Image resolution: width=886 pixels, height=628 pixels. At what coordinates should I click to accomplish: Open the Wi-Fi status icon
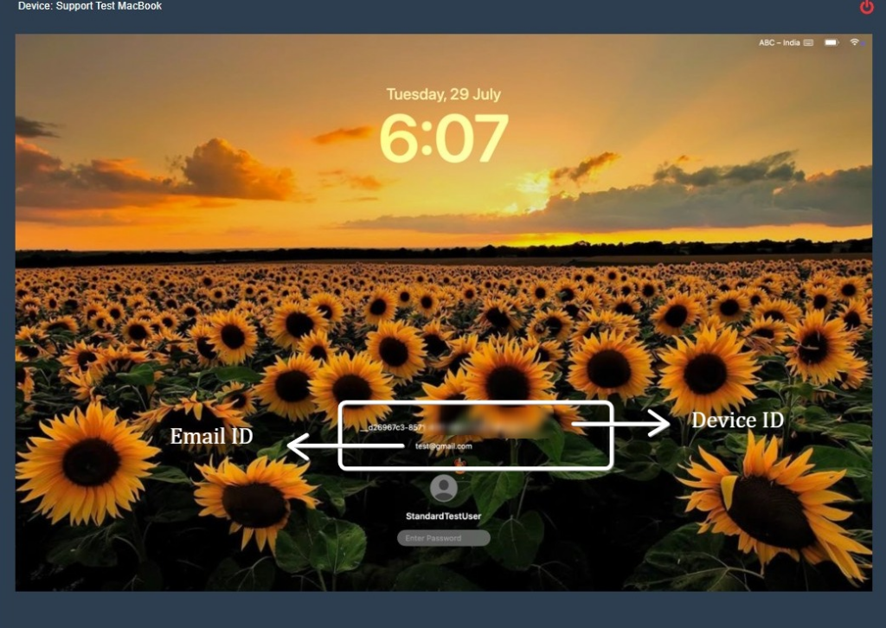[854, 42]
